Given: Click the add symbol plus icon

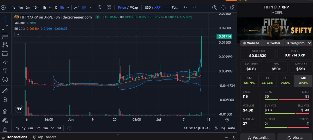Looking at the screenshot, I should 3,8.
